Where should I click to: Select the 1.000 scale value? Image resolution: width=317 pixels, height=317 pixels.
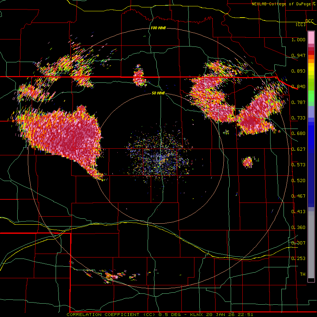(x=298, y=39)
